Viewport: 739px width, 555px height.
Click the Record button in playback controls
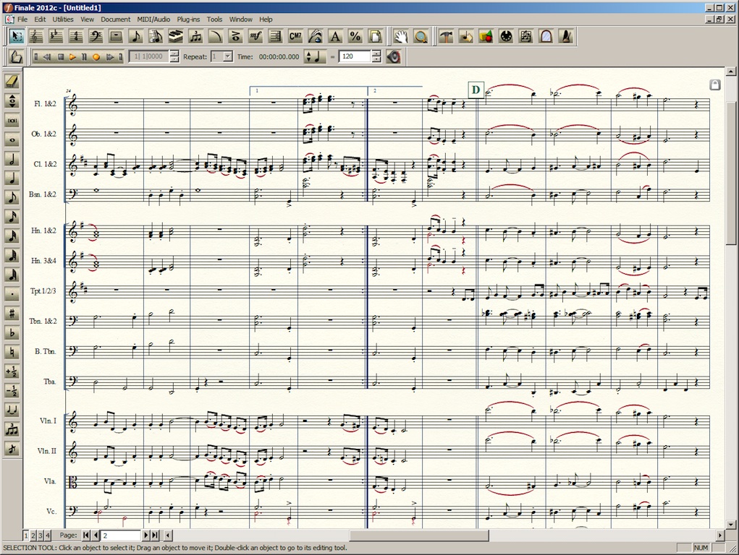coord(96,56)
